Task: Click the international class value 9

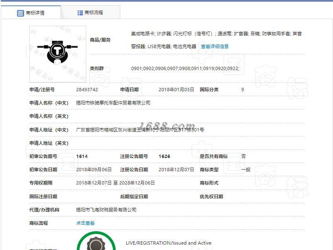Action: (243, 90)
